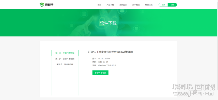Select step tab 第一步：下载PC管理端
The width and height of the screenshot is (218, 100).
point(65,53)
